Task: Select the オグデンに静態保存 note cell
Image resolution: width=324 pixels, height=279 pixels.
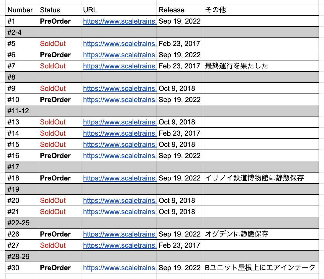Action: 237,234
